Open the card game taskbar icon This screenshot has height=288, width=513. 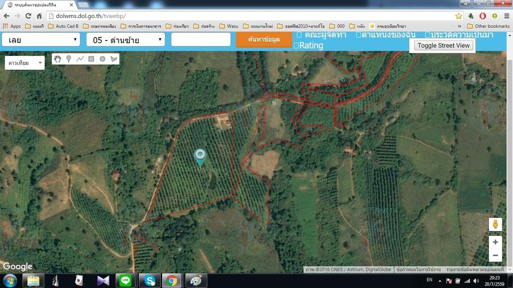coord(79,280)
